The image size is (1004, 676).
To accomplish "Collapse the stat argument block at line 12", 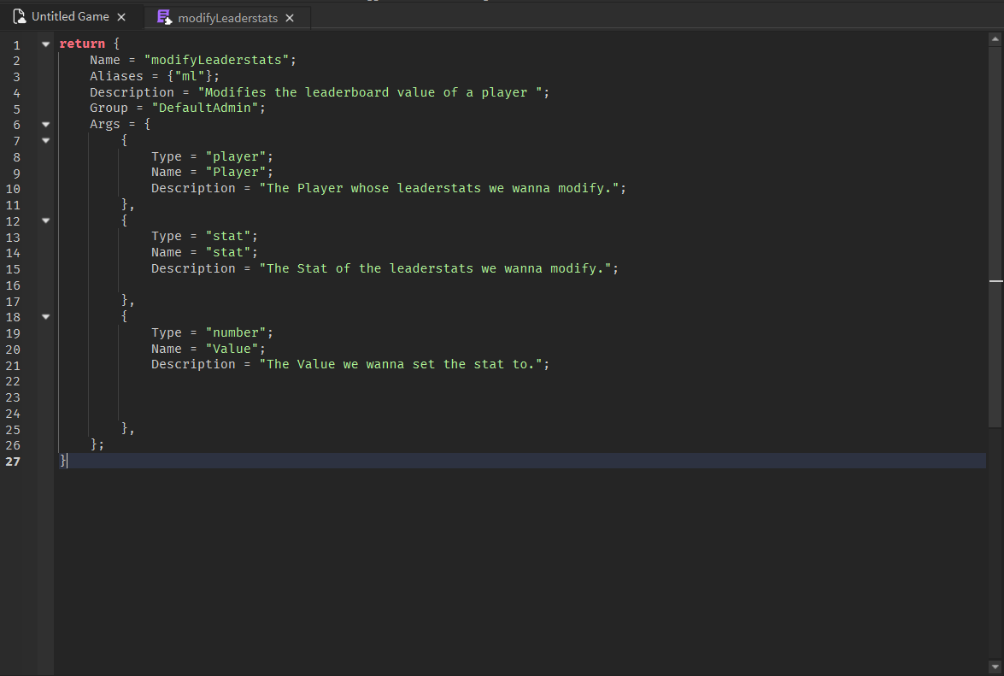I will [45, 220].
